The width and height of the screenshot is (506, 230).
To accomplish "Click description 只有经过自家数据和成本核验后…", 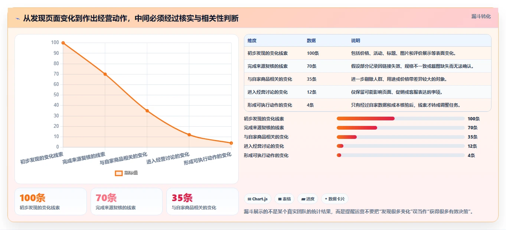I will coord(406,105).
